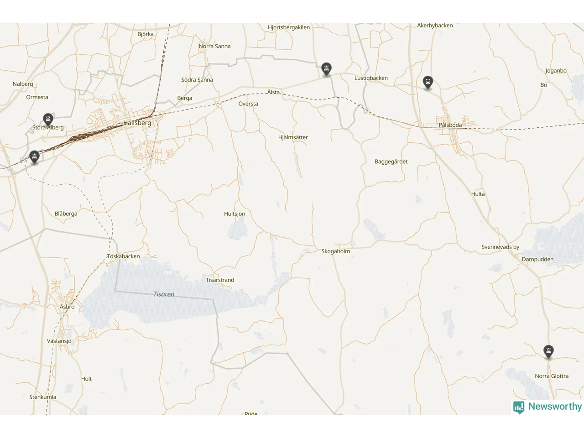The image size is (584, 438).
Task: Open the Newsworthy text link
Action: tap(555, 406)
